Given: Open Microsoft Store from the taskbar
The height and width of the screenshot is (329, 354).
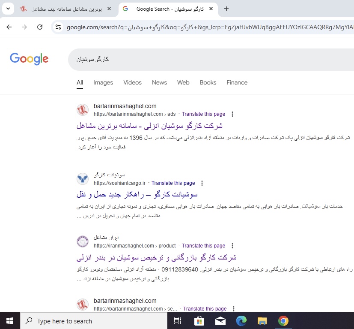Looking at the screenshot, I should 199,321.
